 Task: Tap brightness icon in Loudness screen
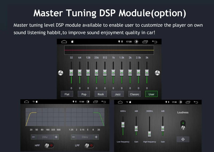(x=181, y=102)
